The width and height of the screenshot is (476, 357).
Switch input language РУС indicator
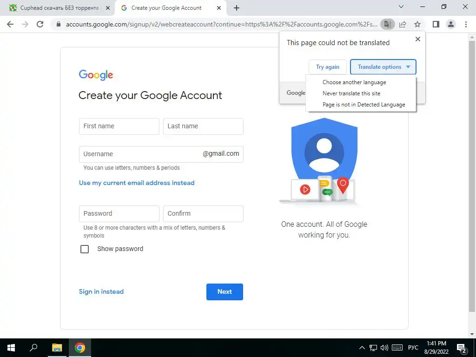coord(413,348)
